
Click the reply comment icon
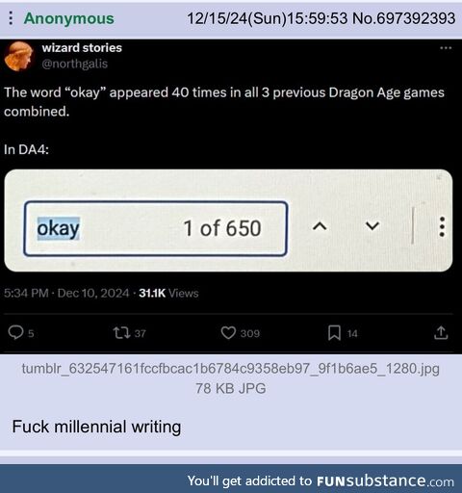coord(15,332)
